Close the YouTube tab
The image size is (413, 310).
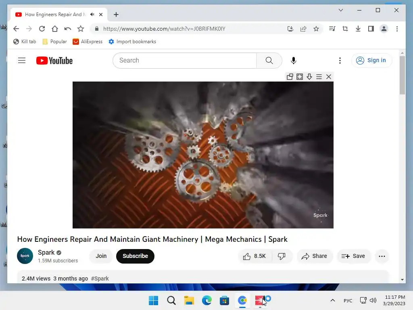click(x=101, y=15)
